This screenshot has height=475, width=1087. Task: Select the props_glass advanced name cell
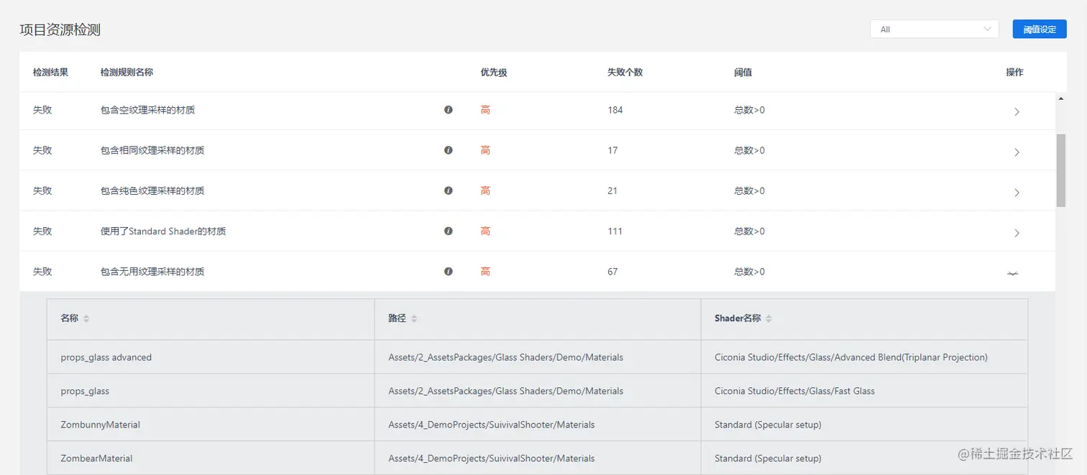coord(211,357)
